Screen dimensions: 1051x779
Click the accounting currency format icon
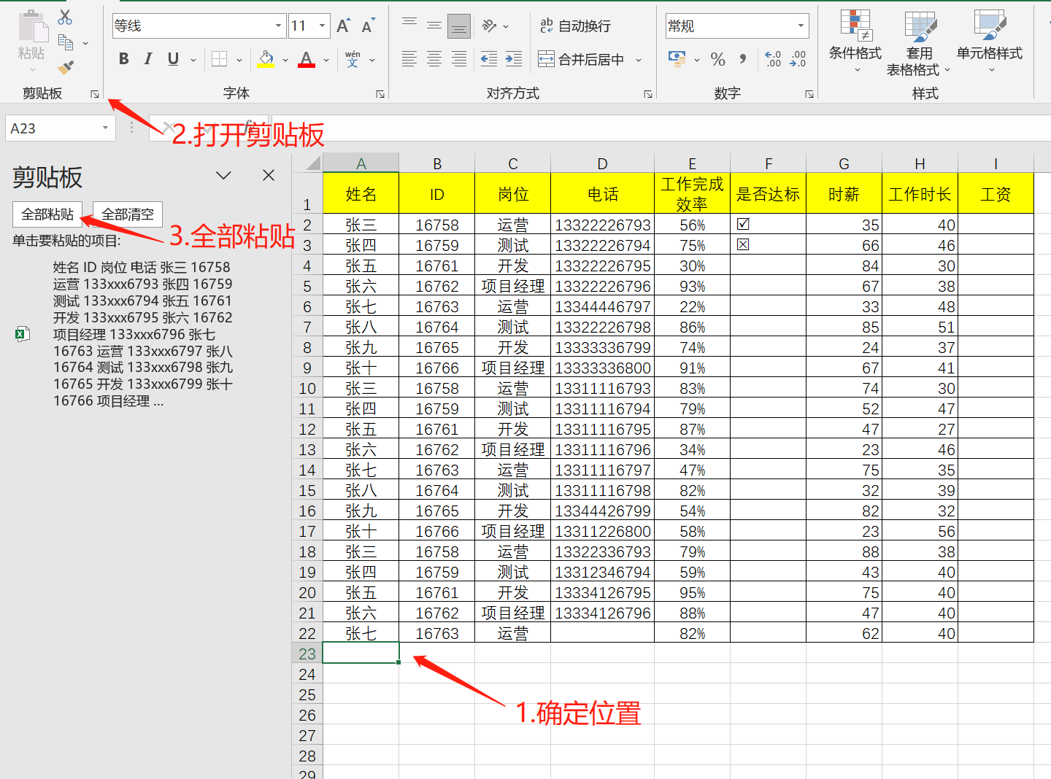[677, 59]
